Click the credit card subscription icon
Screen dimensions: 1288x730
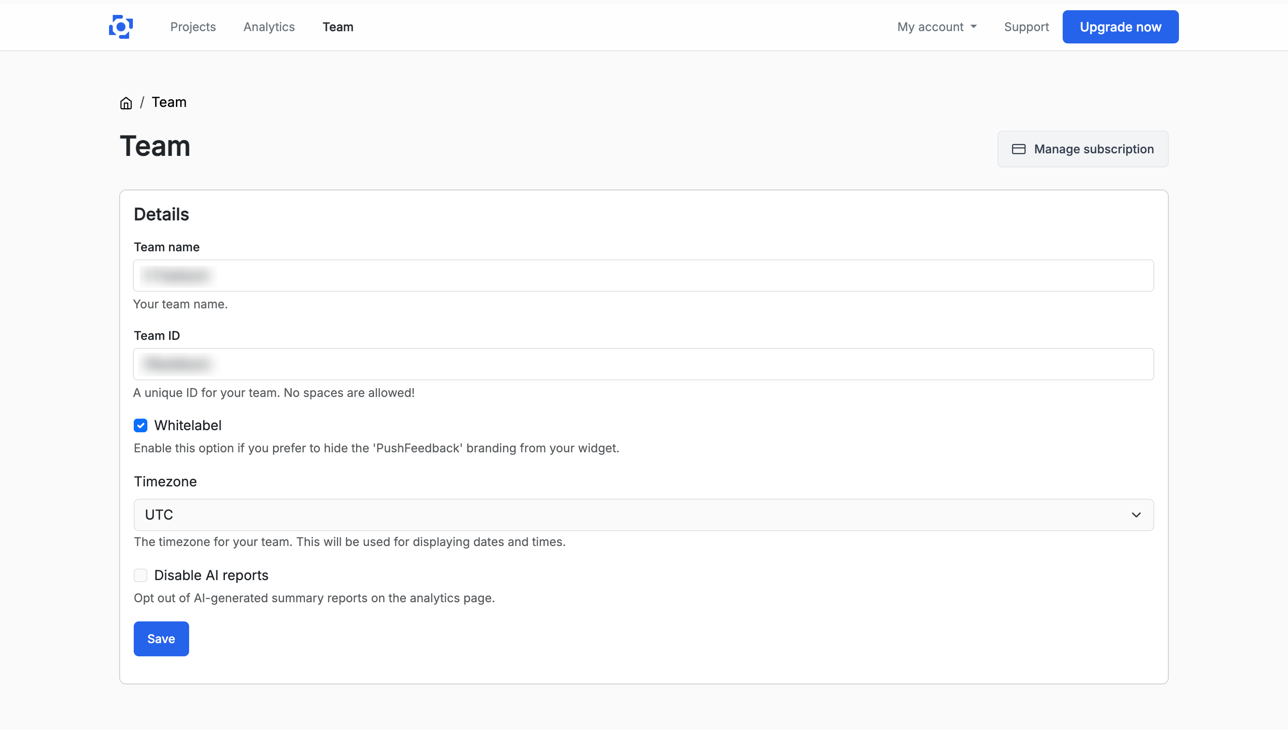1018,149
